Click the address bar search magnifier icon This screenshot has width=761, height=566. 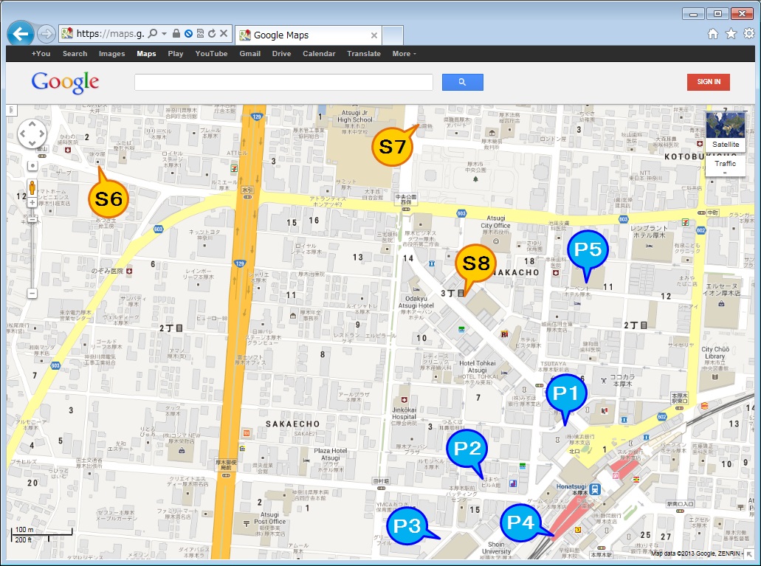[153, 33]
